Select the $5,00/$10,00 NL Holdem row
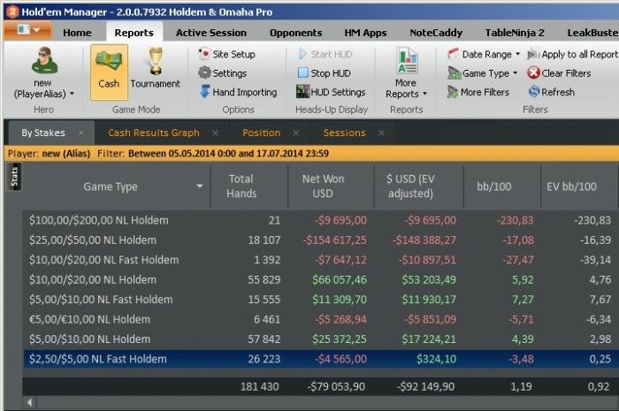 pyautogui.click(x=320, y=339)
